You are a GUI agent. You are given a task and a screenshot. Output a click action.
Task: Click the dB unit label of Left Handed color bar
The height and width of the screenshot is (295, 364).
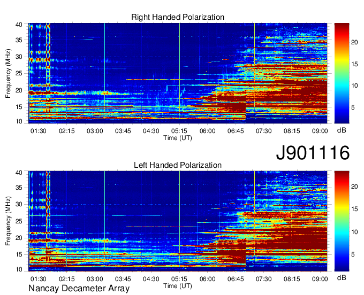point(342,277)
